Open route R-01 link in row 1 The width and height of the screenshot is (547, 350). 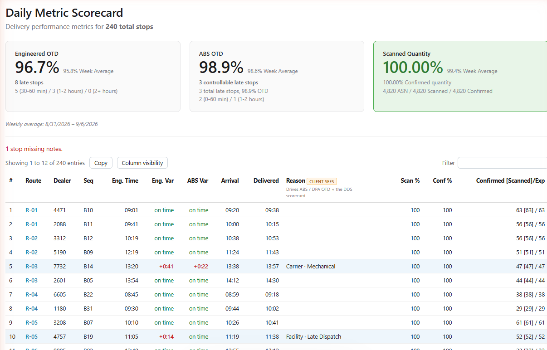pos(31,210)
